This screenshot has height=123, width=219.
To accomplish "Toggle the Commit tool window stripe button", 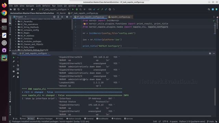I will 10,31.
